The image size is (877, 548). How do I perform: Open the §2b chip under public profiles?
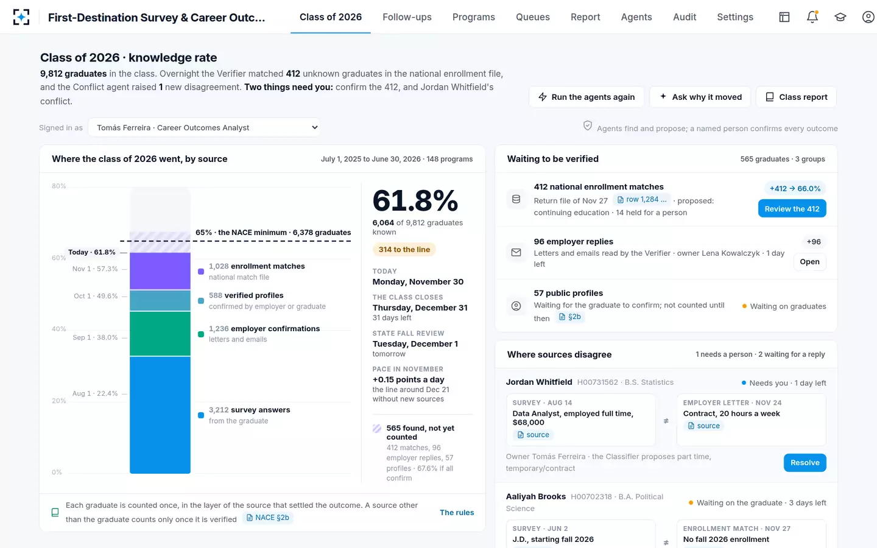pos(570,317)
